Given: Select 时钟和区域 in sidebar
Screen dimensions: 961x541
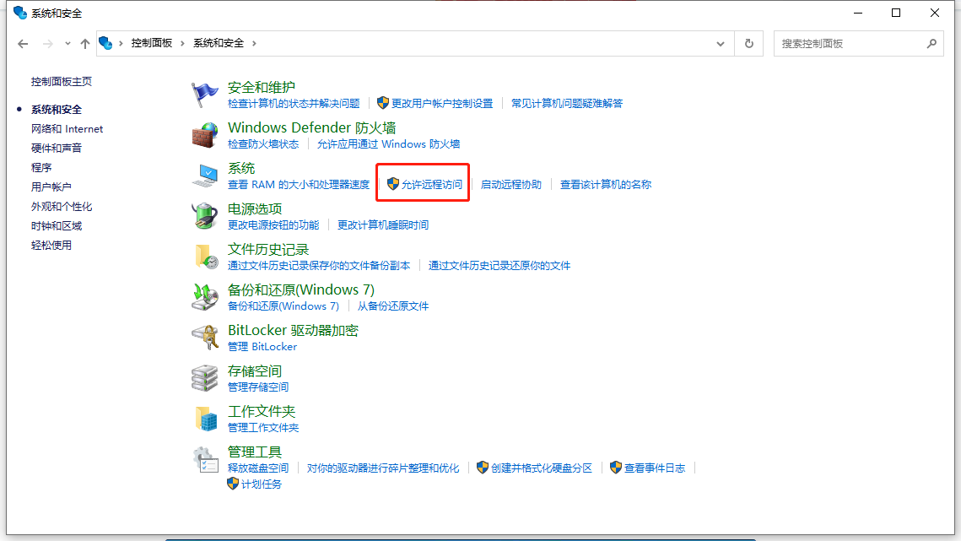Looking at the screenshot, I should coord(57,225).
